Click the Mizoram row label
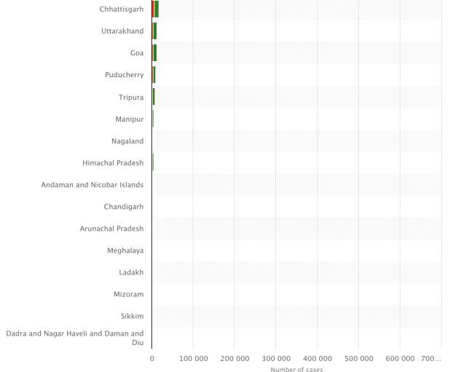This screenshot has height=372, width=466. (x=129, y=294)
